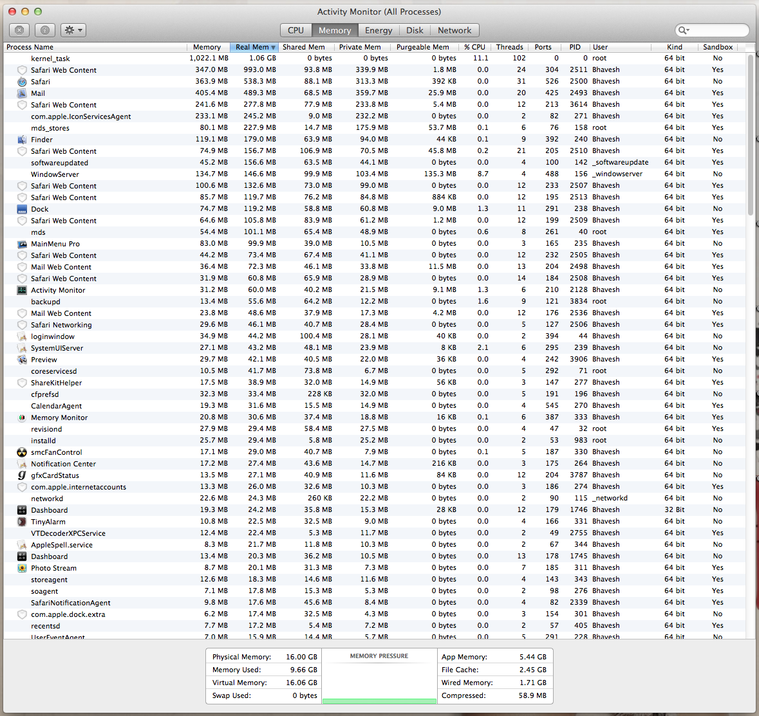Sort by Kind column header
This screenshot has width=759, height=716.
[x=674, y=47]
